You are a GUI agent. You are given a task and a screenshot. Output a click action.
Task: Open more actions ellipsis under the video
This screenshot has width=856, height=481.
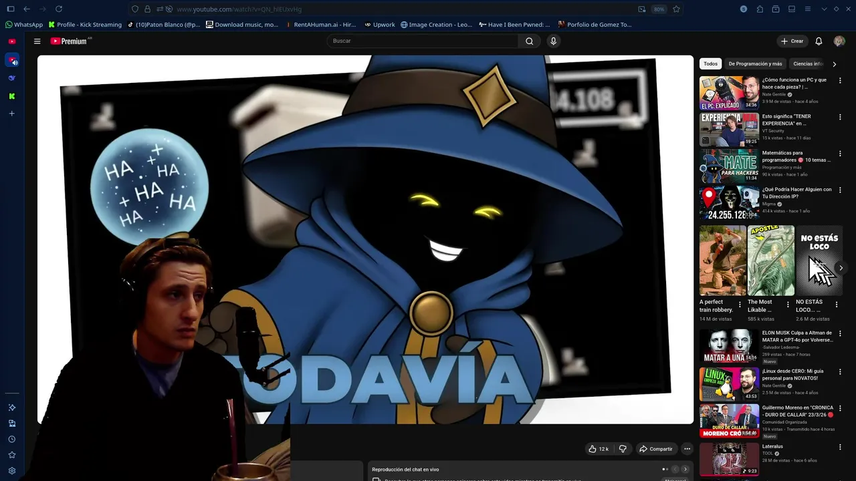click(687, 449)
